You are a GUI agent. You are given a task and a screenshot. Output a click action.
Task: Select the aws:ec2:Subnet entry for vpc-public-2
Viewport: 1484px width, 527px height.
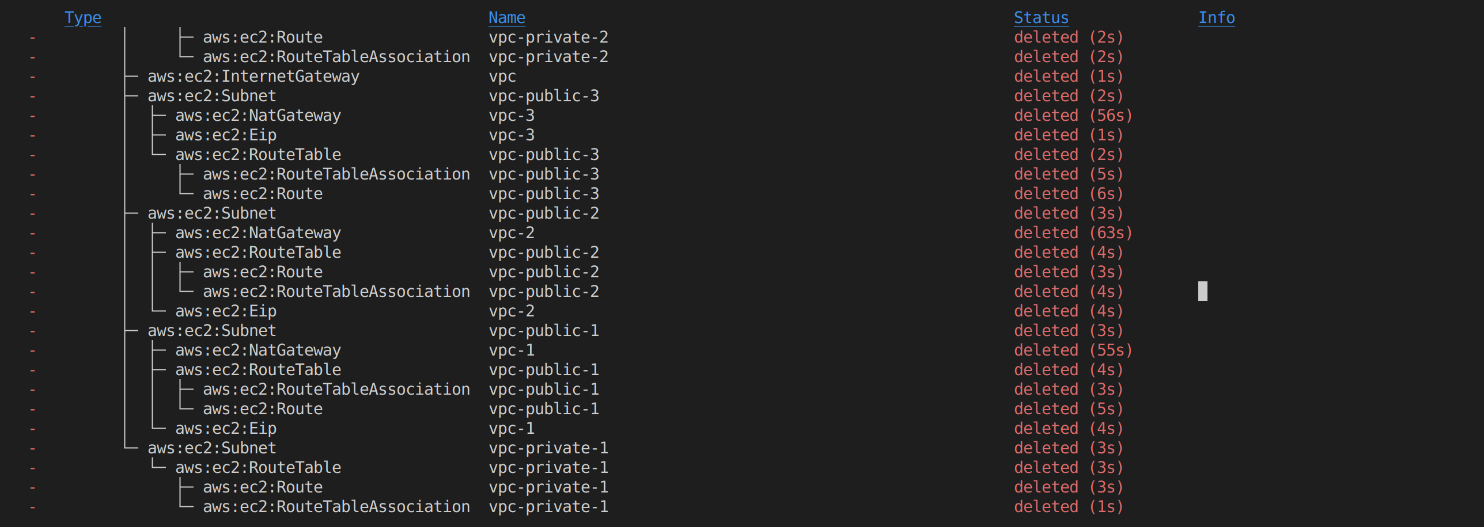(x=211, y=213)
